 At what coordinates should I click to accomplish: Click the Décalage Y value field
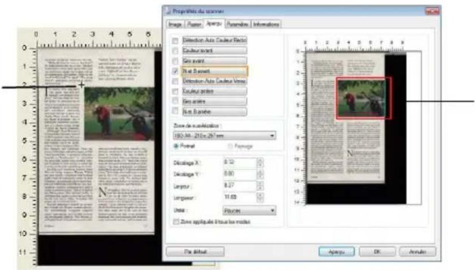tap(239, 174)
